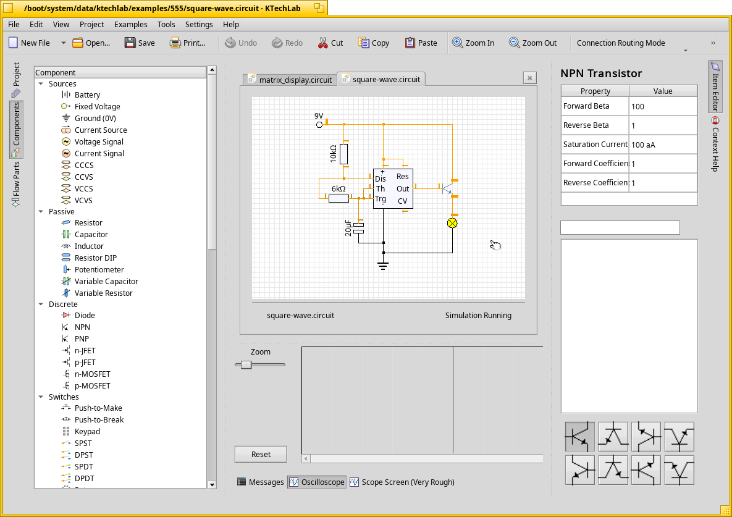This screenshot has height=517, width=732.
Task: Zoom In on the circuit
Action: click(473, 43)
